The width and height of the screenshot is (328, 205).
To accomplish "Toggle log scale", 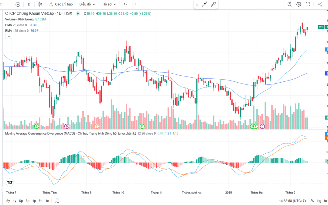I will pyautogui.click(x=319, y=201).
